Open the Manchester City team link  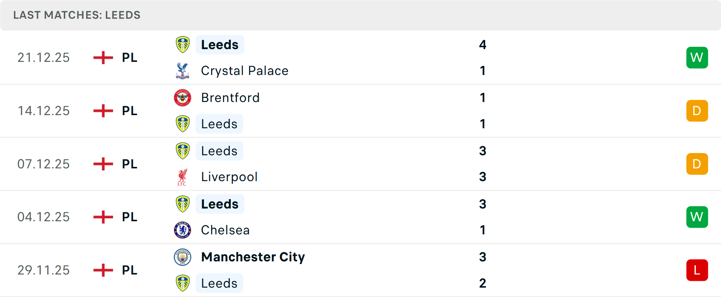click(x=253, y=257)
